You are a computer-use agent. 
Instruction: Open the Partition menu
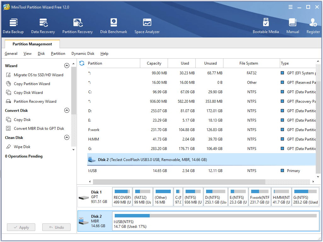click(58, 54)
